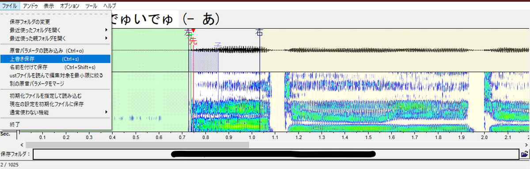Open the save folder browse icon
The height and width of the screenshot is (169, 530).
[x=525, y=154]
